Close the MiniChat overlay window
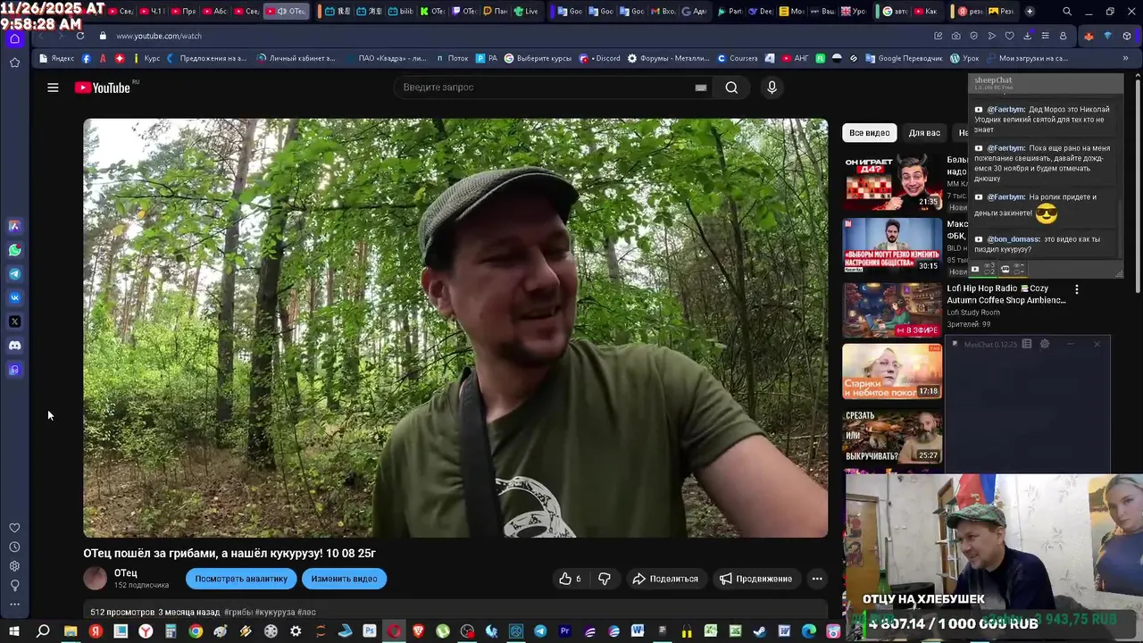The image size is (1143, 643). [x=1097, y=344]
